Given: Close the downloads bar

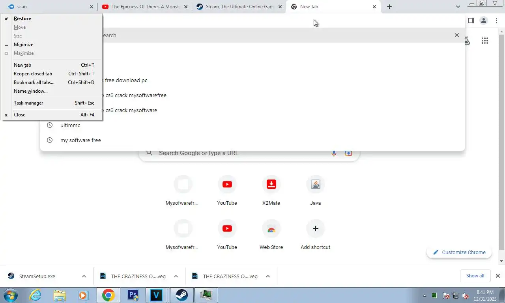Looking at the screenshot, I should coord(498,276).
